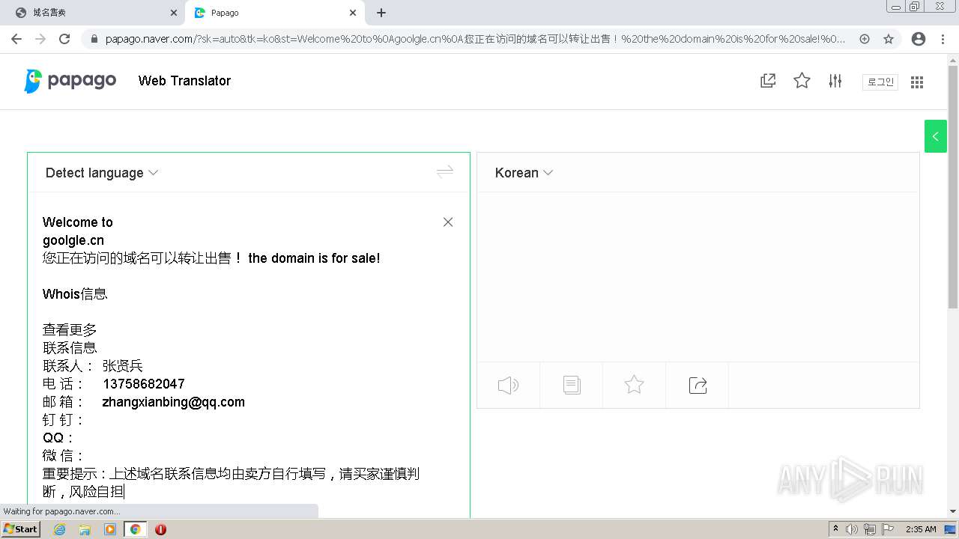Viewport: 959px width, 539px height.
Task: Click the 로그인 login button
Action: 880,82
